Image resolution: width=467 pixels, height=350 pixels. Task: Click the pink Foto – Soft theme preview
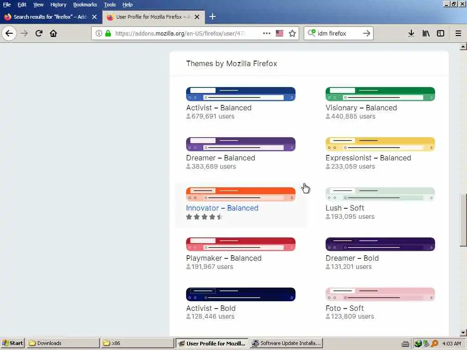(x=380, y=294)
